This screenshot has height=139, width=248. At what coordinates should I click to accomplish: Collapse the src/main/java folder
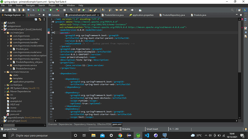click(x=5, y=33)
